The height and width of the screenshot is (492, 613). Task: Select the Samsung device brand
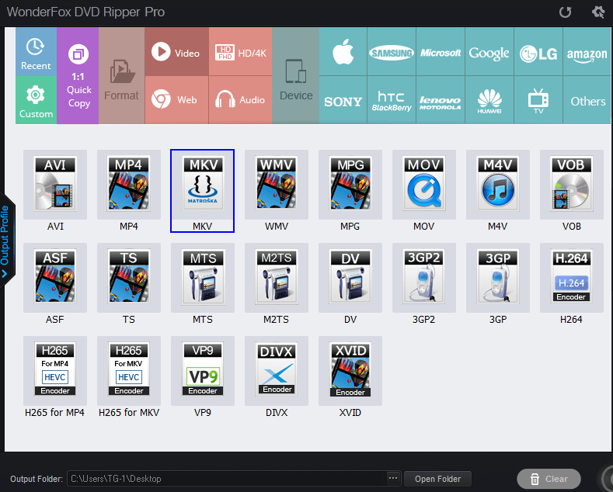point(392,51)
